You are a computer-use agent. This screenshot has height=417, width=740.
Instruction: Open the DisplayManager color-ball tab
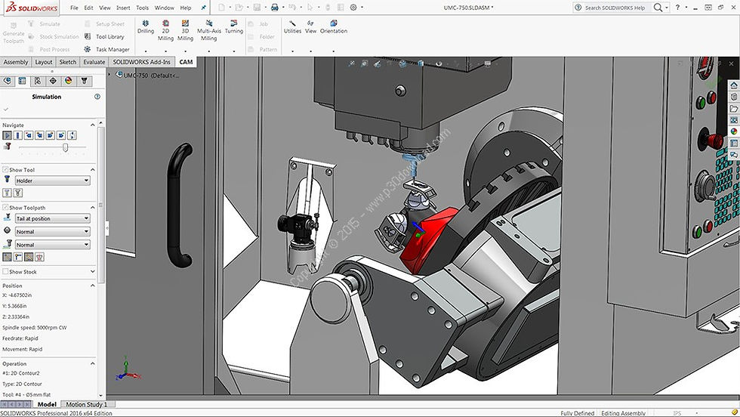[x=69, y=82]
